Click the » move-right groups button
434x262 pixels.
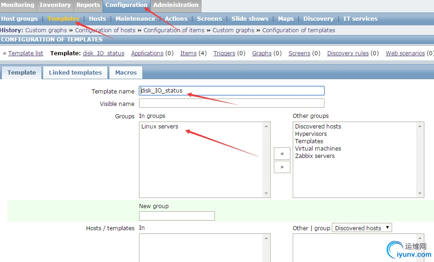point(282,167)
